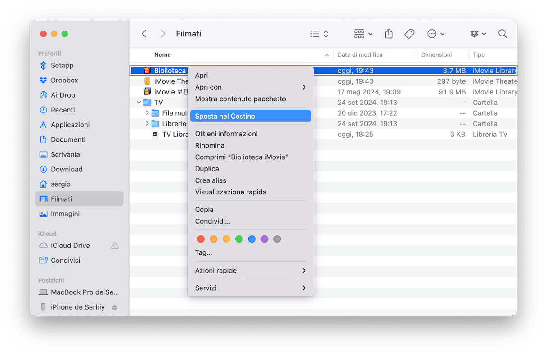Click the iCloud Drive warning icon
The width and height of the screenshot is (547, 355).
(115, 246)
